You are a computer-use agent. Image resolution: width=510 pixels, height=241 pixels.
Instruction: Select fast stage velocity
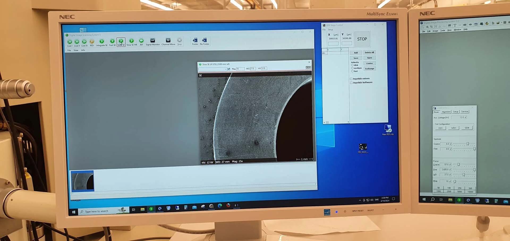point(352,71)
